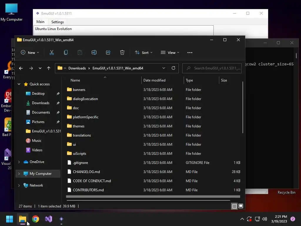Go forward with the right arrow
Screen dimensions: 301x226
pos(31,68)
